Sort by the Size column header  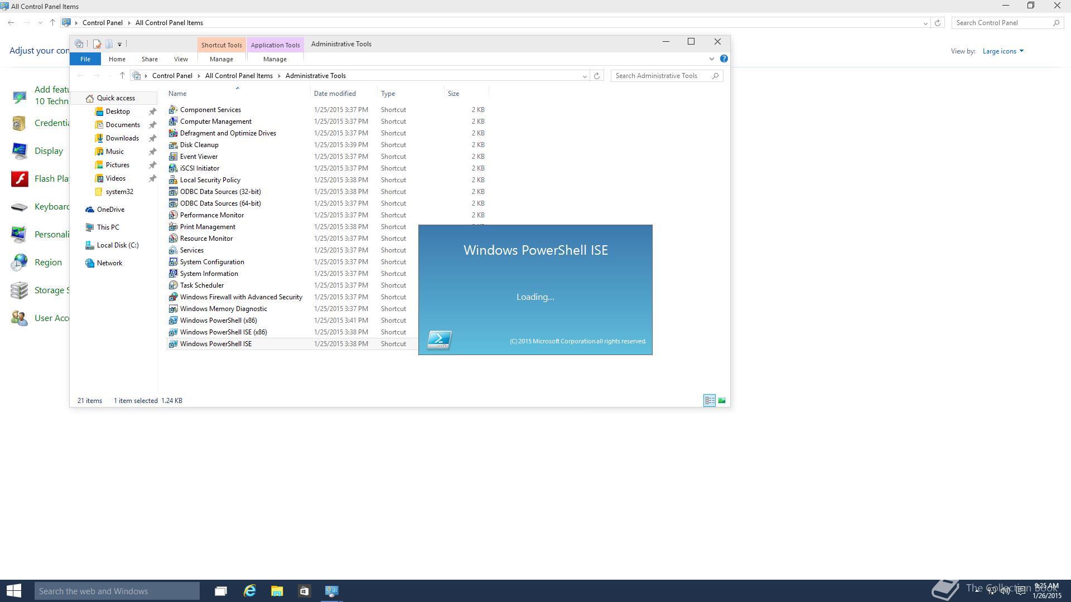click(466, 94)
